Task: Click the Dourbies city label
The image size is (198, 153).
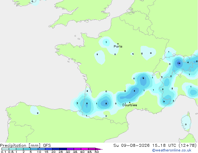Action: click(x=130, y=105)
